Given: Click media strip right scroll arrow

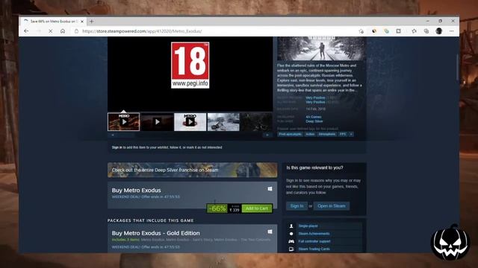Looking at the screenshot, I should pos(267,135).
